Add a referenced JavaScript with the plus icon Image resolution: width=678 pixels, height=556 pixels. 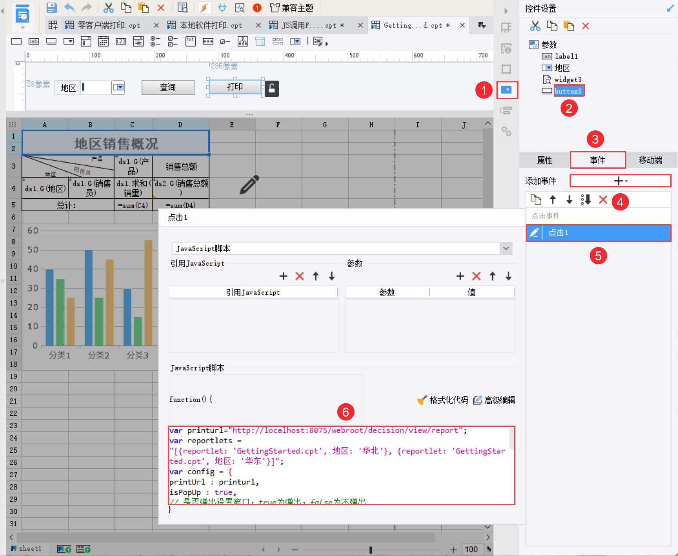click(284, 276)
